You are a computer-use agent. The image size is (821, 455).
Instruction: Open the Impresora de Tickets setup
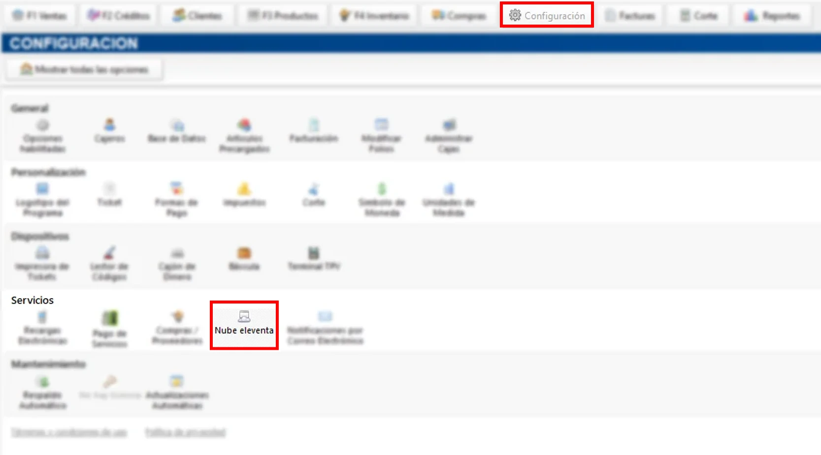[42, 261]
